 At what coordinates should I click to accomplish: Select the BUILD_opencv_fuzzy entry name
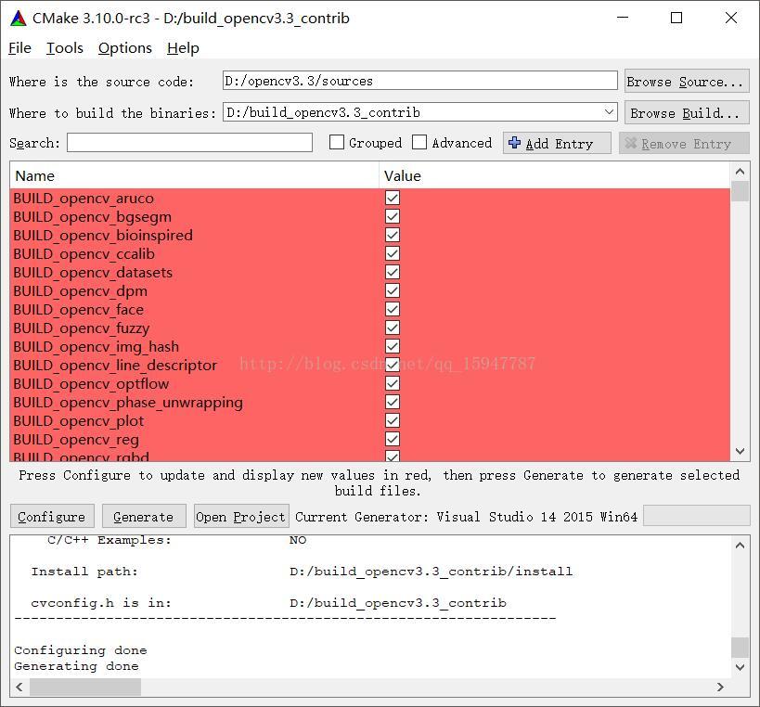click(82, 328)
